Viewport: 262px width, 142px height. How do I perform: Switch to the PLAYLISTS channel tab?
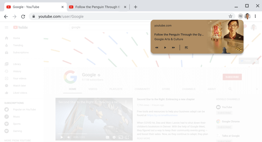(x=116, y=89)
